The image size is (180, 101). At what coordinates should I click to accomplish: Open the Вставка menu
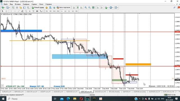pos(18,4)
